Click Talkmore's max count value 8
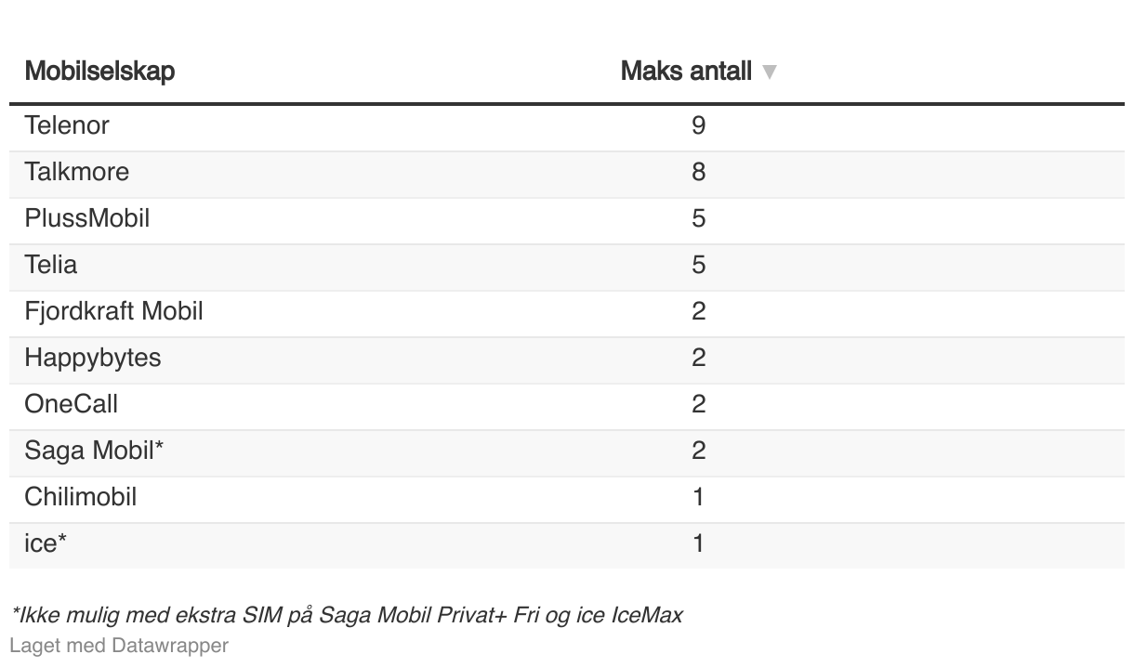Screen dimensions: 1134x667 pyautogui.click(x=699, y=172)
